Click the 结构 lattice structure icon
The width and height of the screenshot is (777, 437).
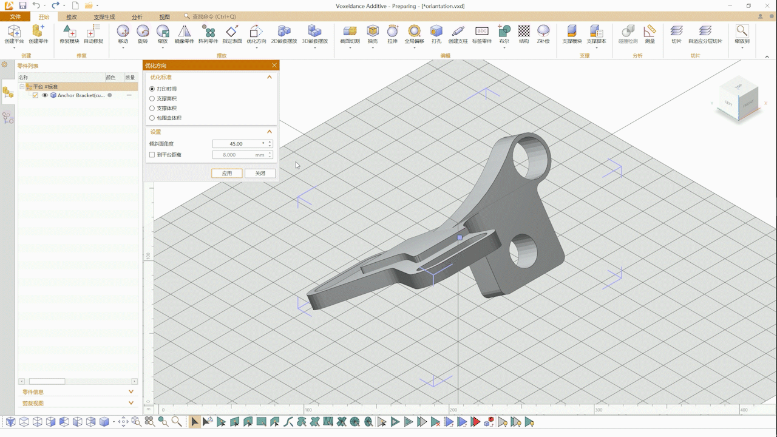pos(524,31)
